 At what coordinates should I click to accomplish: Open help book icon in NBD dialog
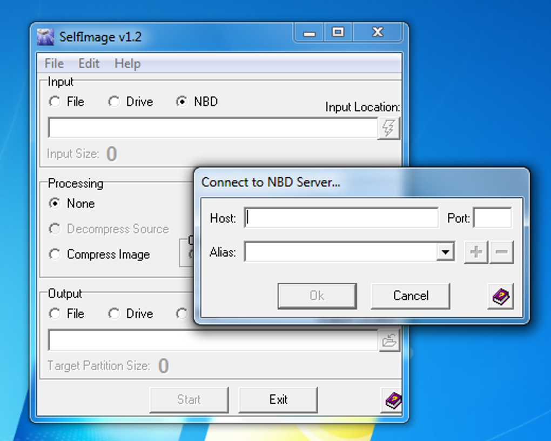501,297
